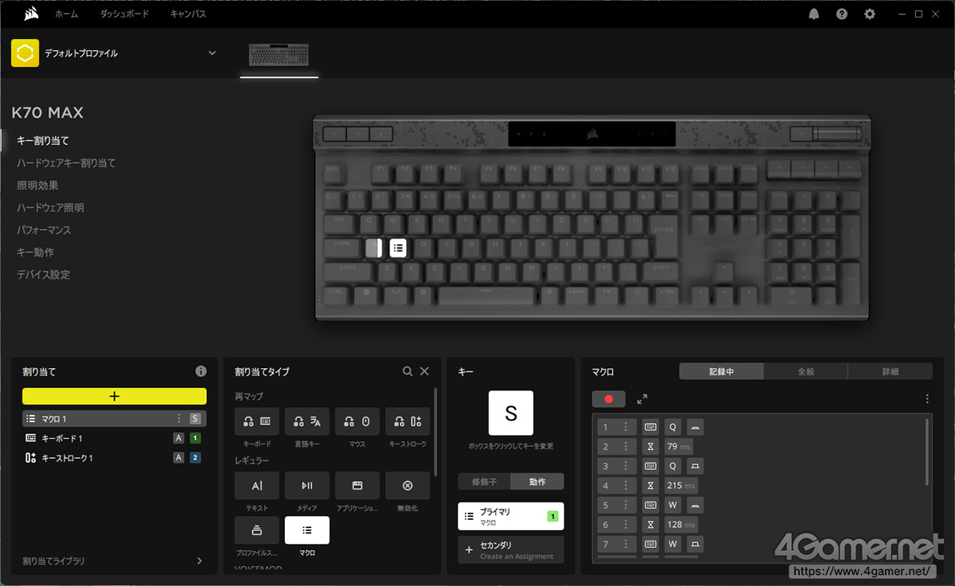Open the iCUE settings gear
Image resolution: width=955 pixels, height=586 pixels.
coord(870,14)
